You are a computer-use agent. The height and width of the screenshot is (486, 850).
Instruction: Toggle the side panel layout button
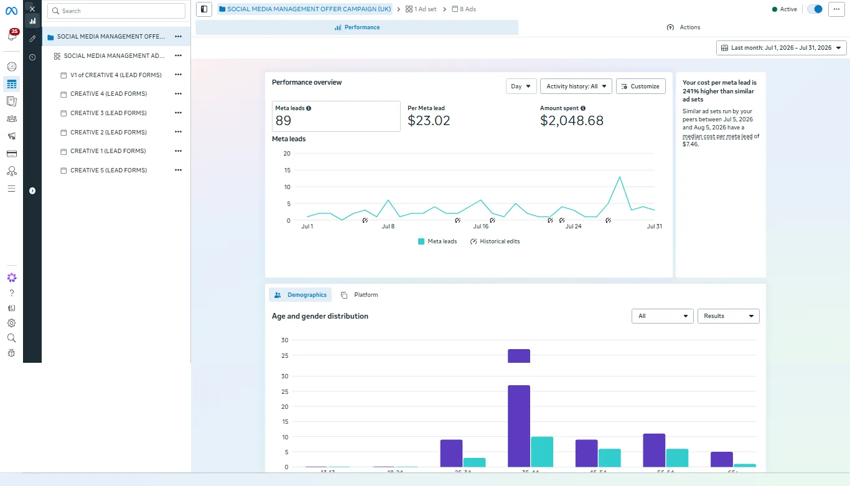204,9
